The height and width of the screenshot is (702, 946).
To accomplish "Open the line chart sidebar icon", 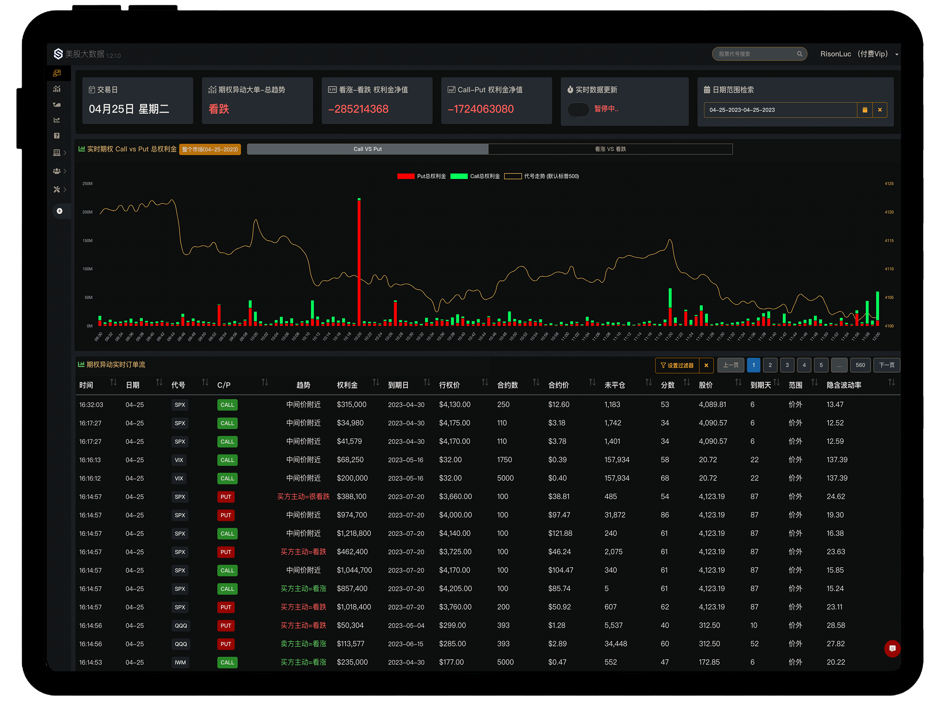I will (57, 120).
